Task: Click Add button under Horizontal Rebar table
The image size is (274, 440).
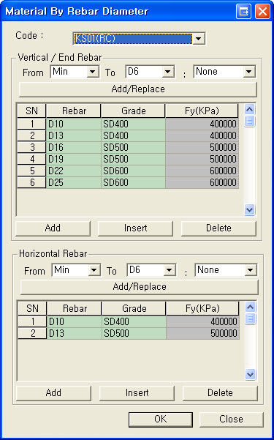Action: pos(53,393)
